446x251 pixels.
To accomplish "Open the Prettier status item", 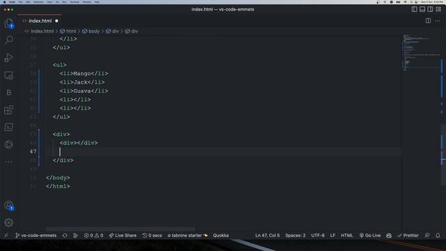I will click(408, 236).
